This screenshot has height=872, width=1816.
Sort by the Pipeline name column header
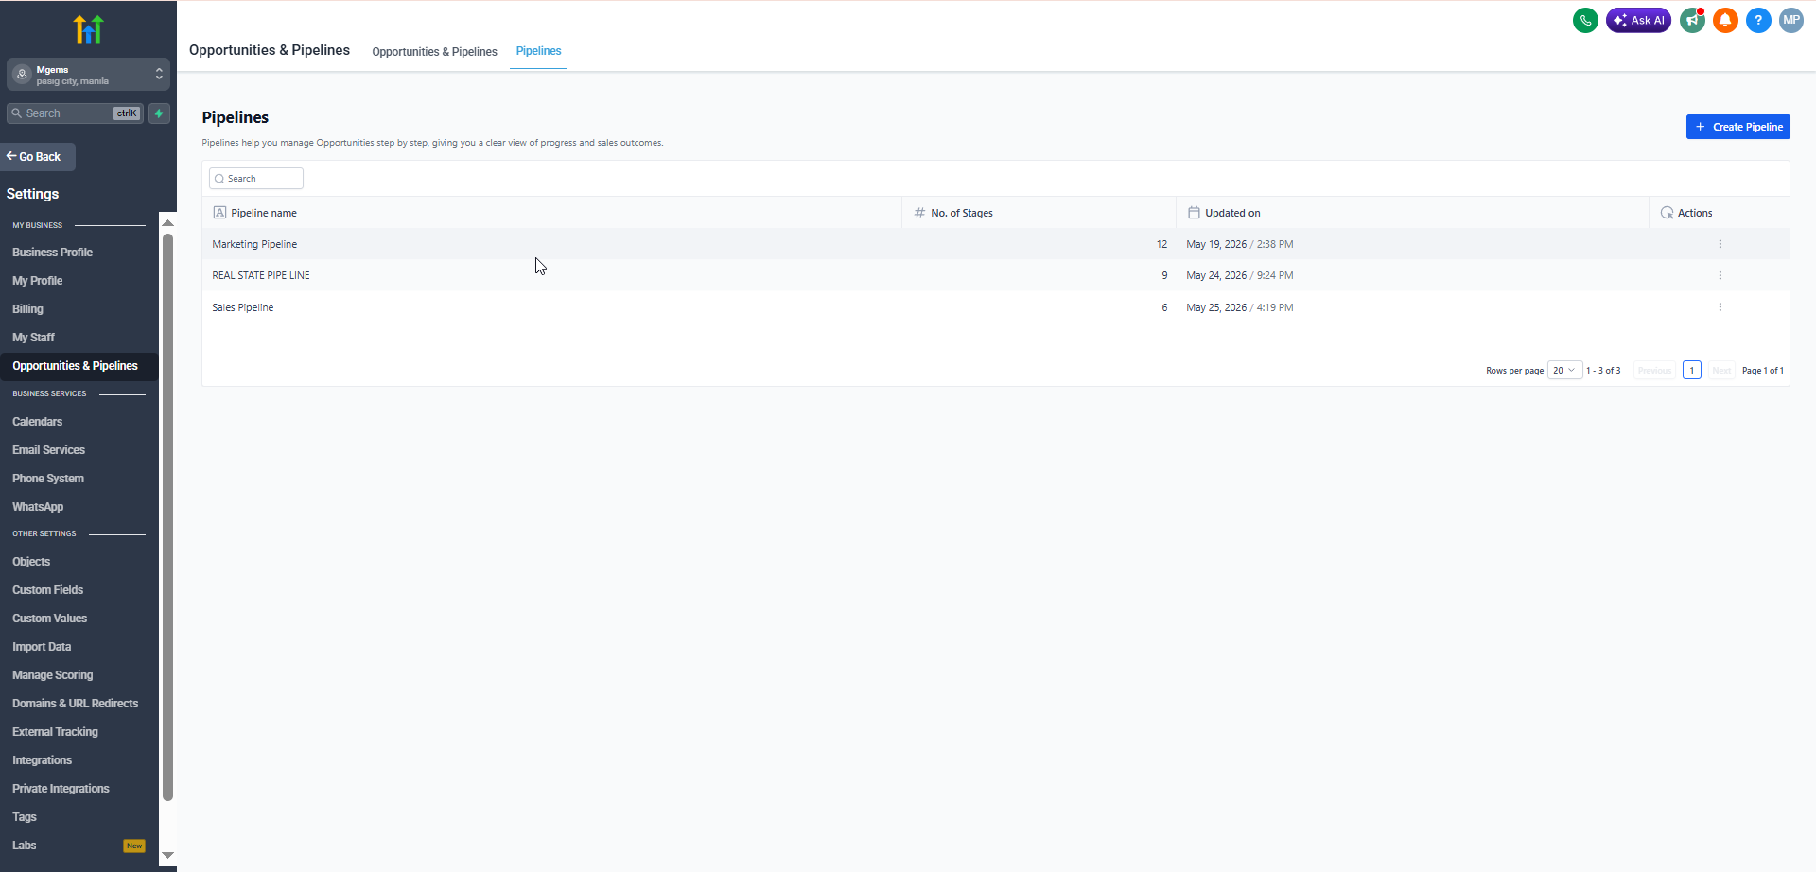pos(264,213)
